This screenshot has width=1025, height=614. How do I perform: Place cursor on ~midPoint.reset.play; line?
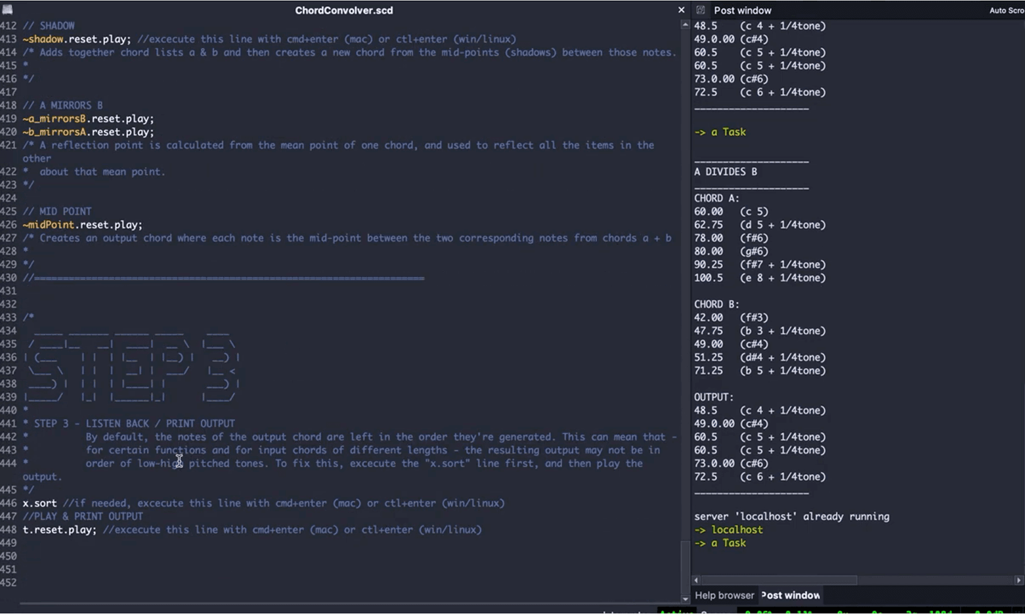click(83, 225)
